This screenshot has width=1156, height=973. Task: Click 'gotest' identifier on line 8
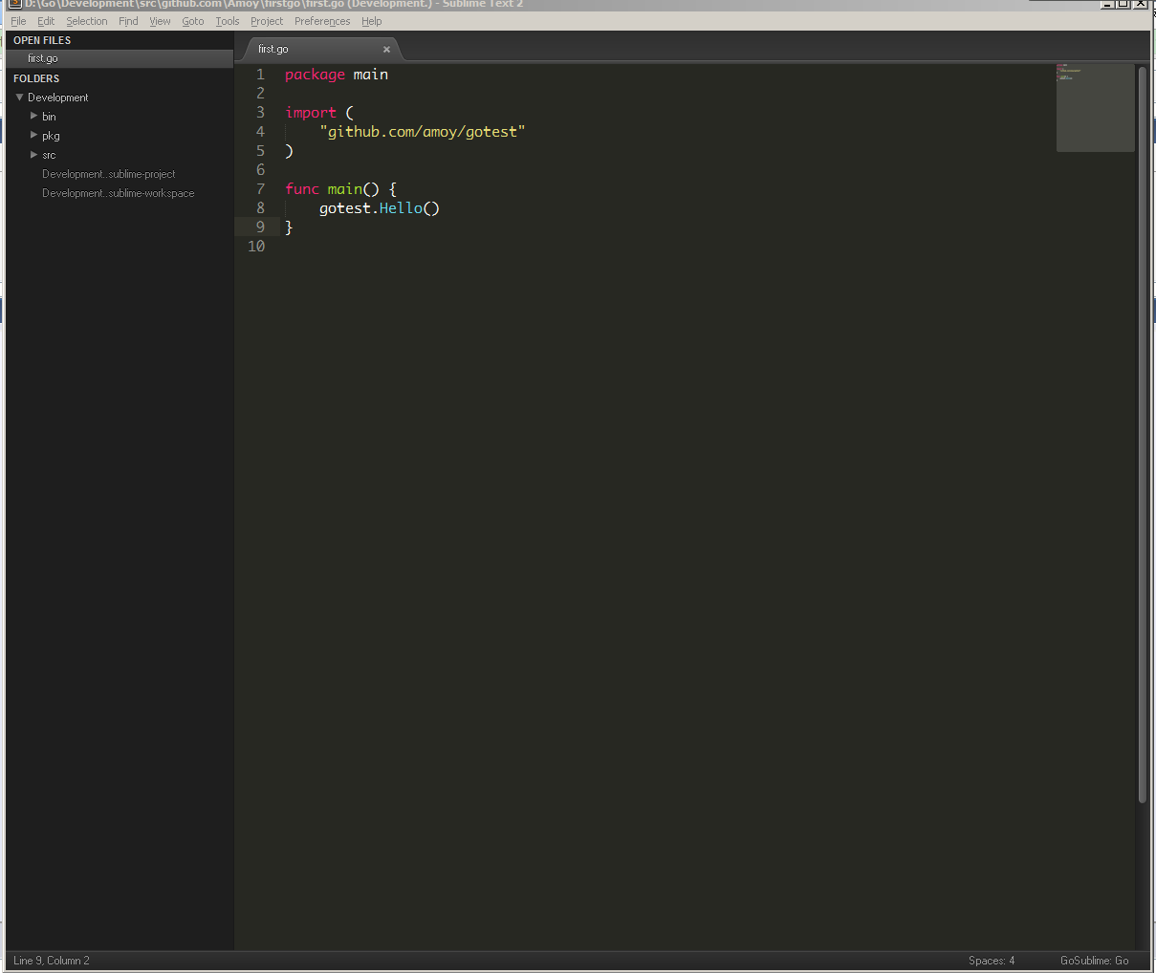pyautogui.click(x=345, y=208)
